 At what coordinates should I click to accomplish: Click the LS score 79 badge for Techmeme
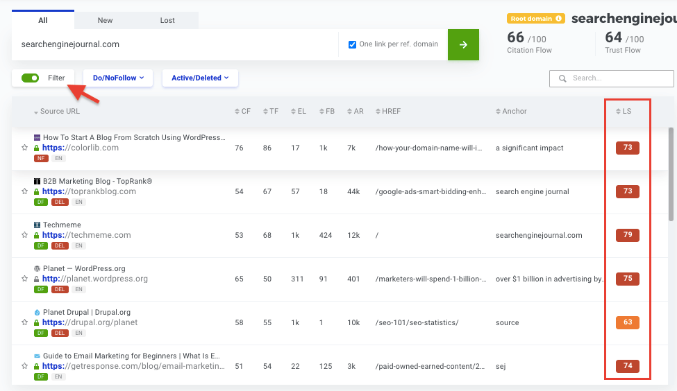click(x=627, y=235)
